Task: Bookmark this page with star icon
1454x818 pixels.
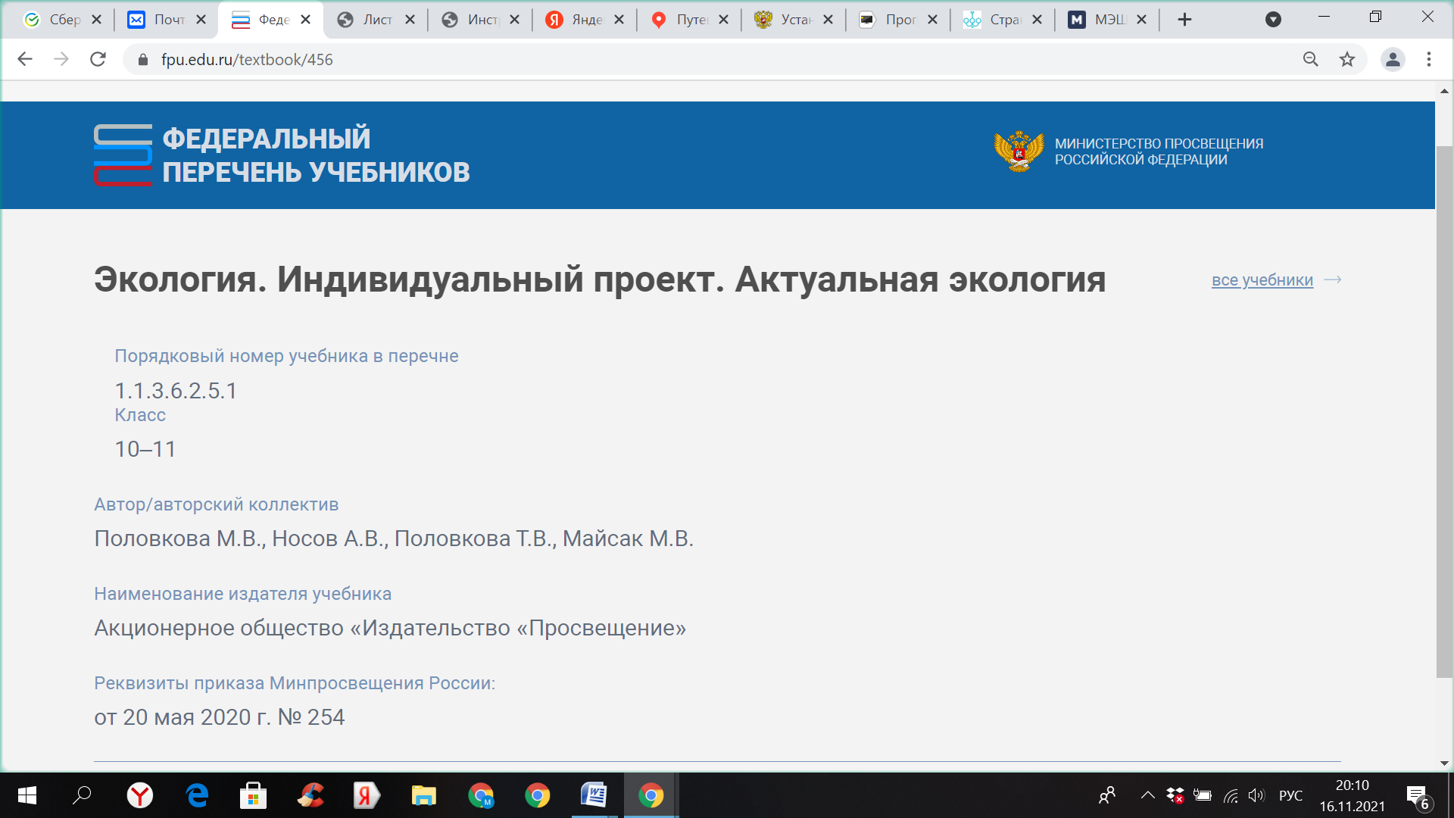Action: pyautogui.click(x=1346, y=59)
